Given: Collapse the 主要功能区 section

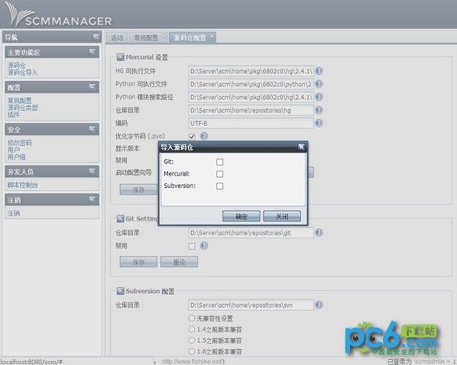Looking at the screenshot, I should pyautogui.click(x=92, y=52).
